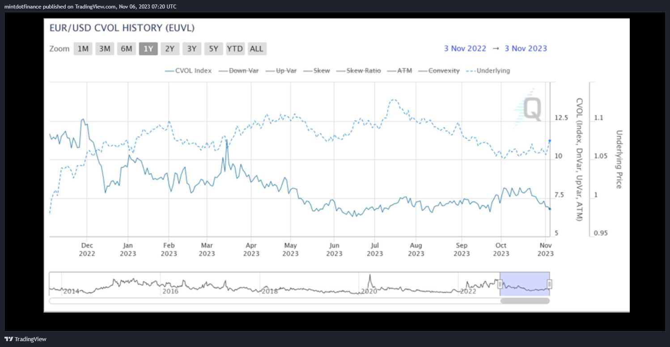
Task: Select the 2Y zoom range button
Action: pyautogui.click(x=170, y=49)
